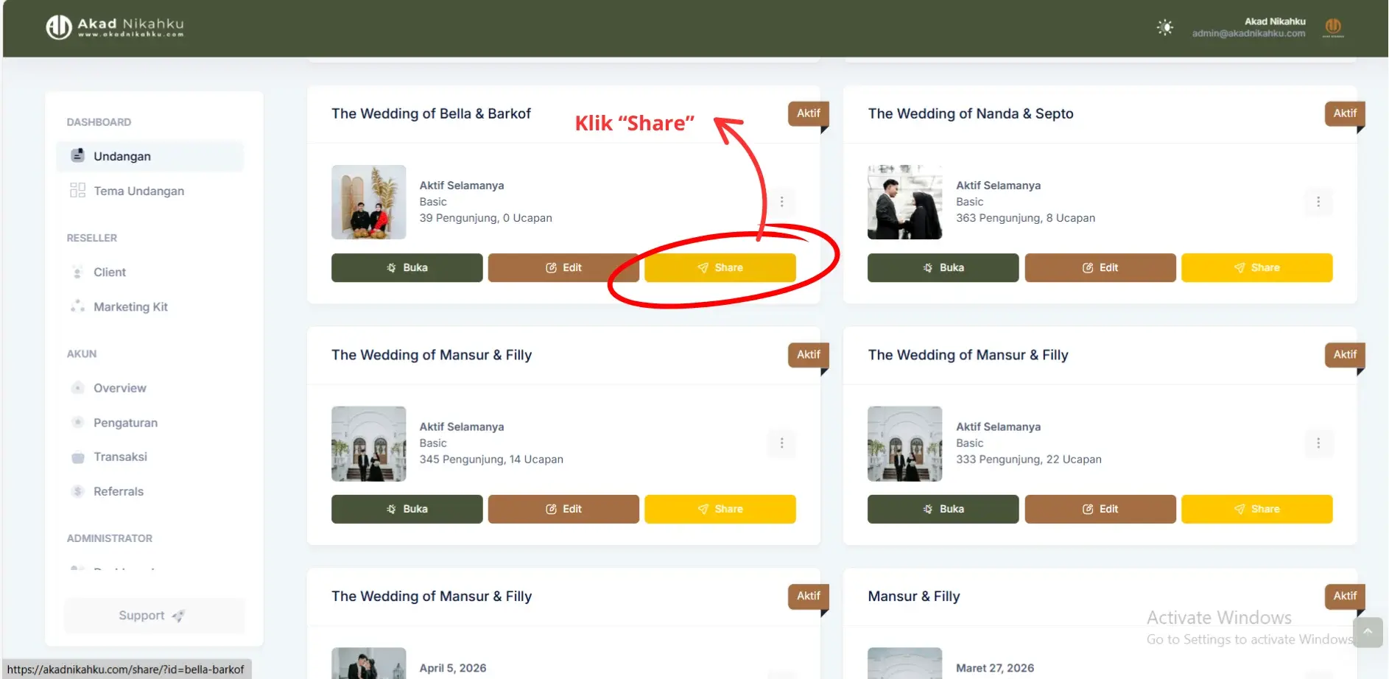Click the scroll-to-top arrow icon
The width and height of the screenshot is (1389, 679).
point(1368,632)
